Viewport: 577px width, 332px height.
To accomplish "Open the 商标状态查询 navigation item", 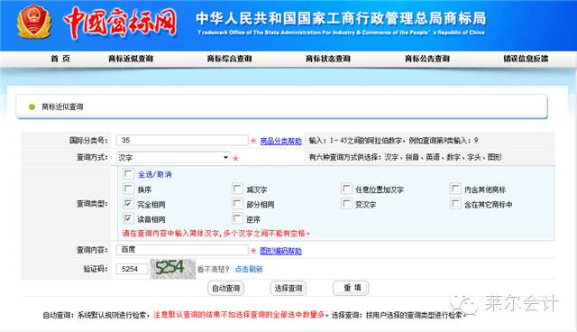I will coord(328,59).
